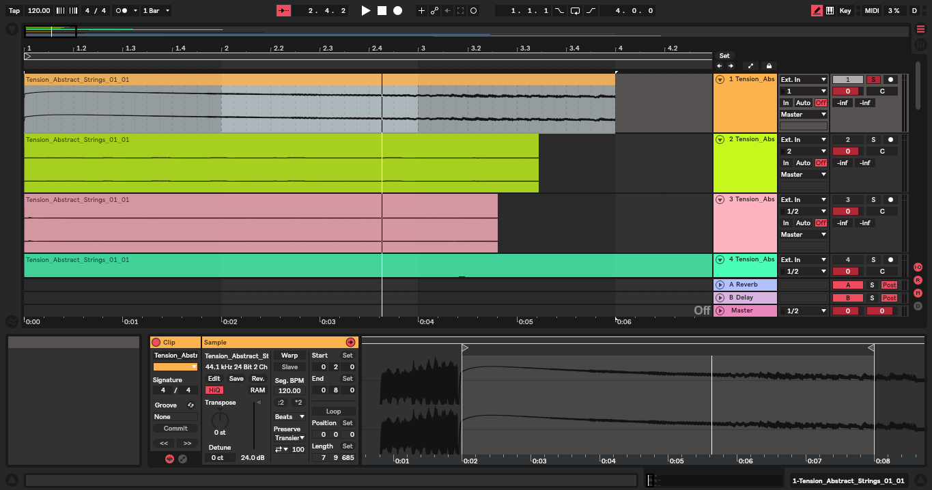Click the clip activator circle in Clip header
932x490 pixels.
pyautogui.click(x=156, y=343)
